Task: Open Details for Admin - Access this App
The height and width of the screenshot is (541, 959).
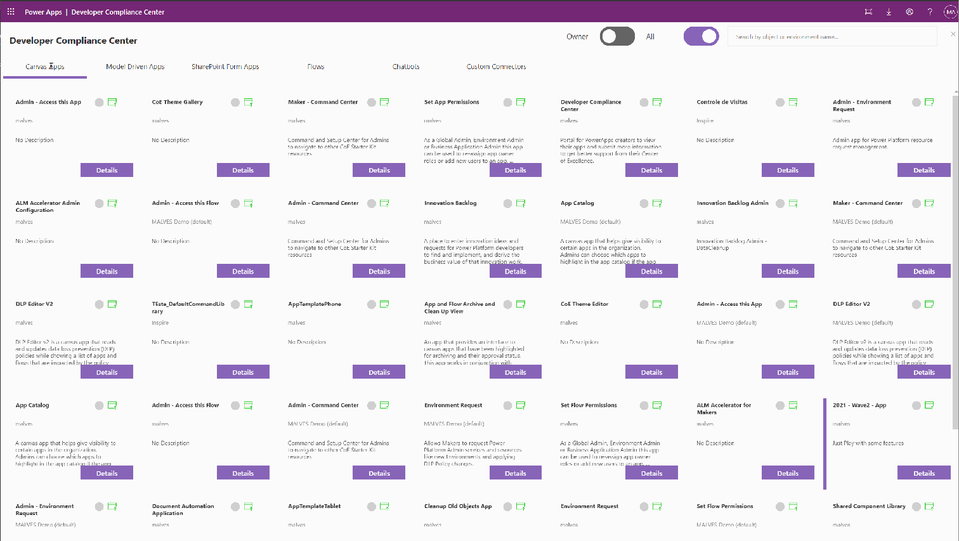Action: tap(107, 170)
